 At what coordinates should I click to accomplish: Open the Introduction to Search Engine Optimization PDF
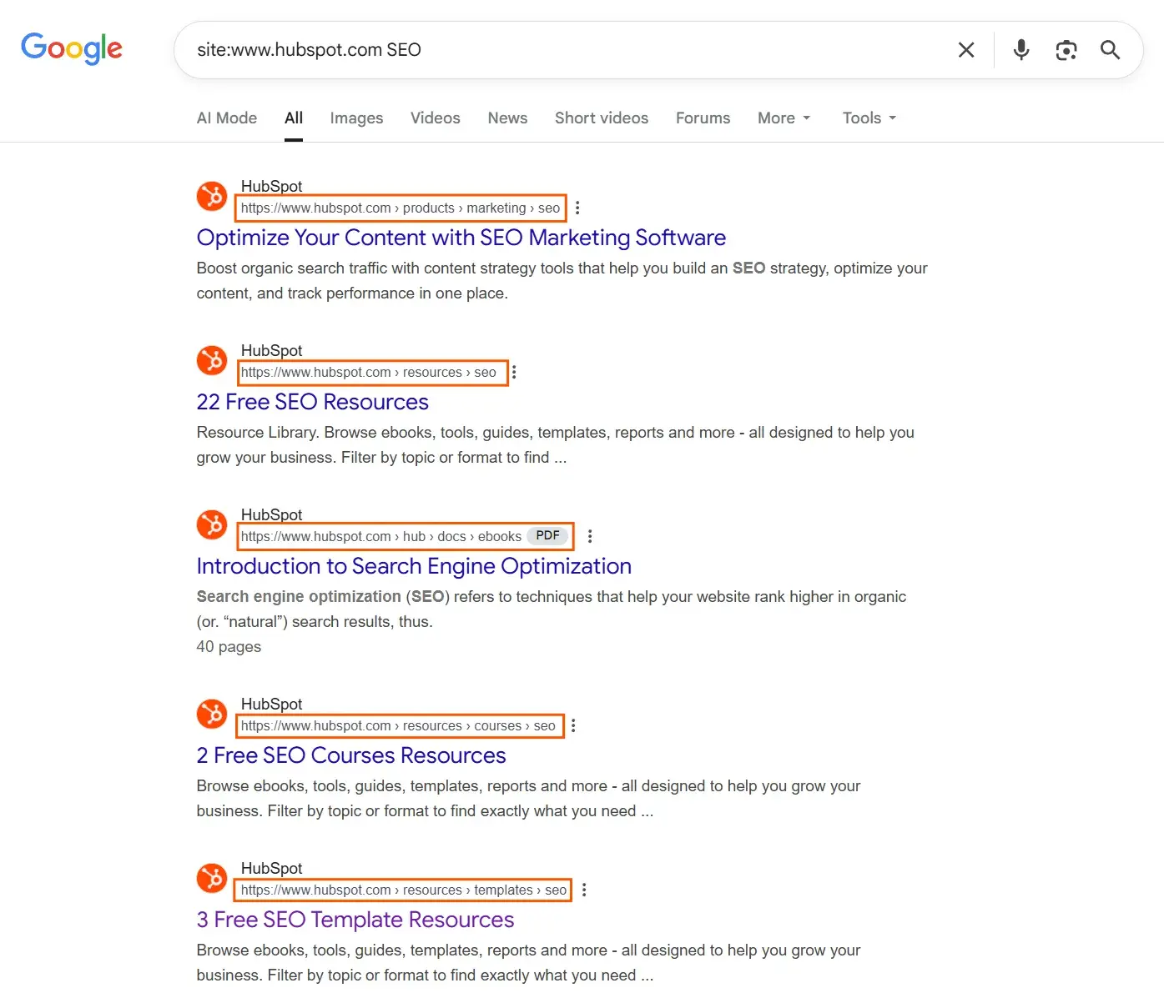tap(414, 566)
